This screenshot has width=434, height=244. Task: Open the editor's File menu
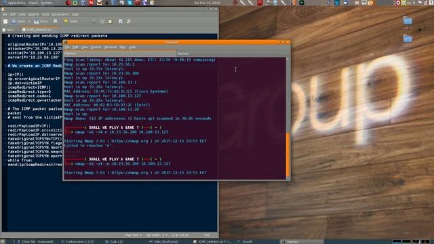[5, 14]
